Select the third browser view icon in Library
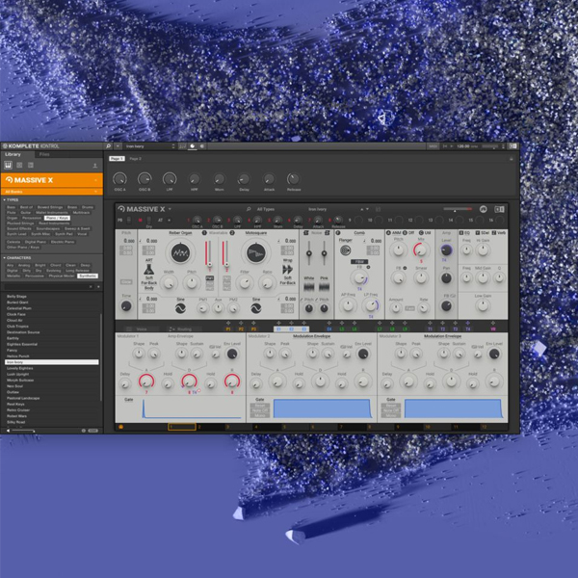 tap(31, 165)
